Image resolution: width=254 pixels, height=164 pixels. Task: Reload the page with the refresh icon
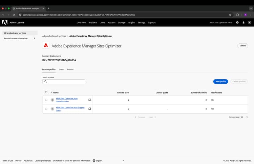pos(14,15)
